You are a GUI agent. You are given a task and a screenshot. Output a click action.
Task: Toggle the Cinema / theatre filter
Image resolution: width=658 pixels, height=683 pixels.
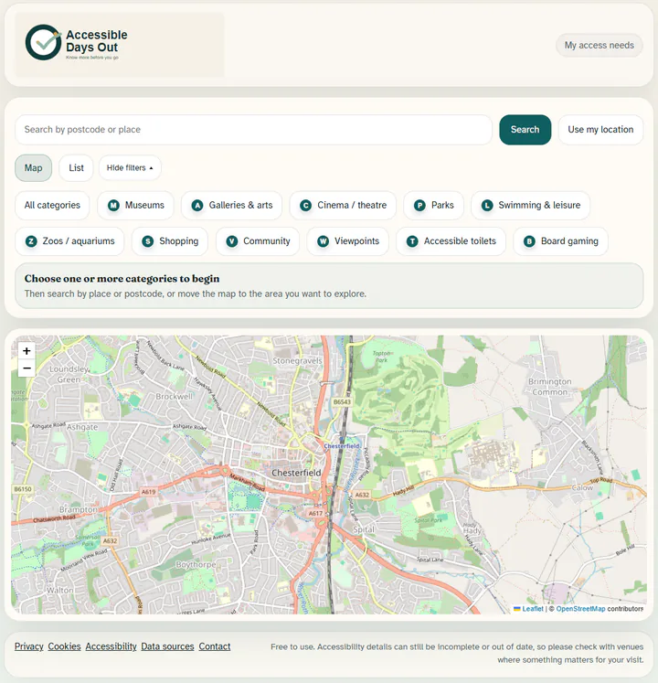343,205
